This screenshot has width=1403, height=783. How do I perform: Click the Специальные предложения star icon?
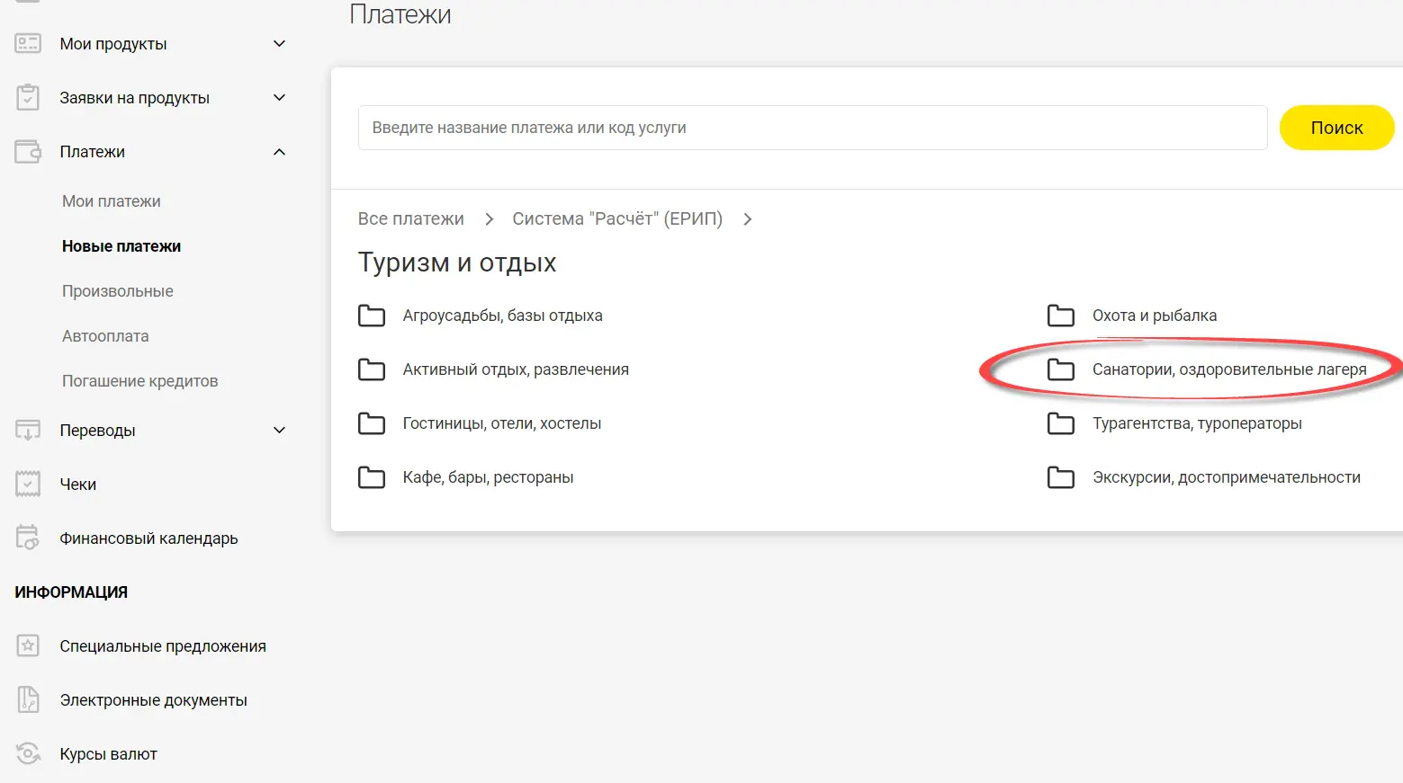pyautogui.click(x=28, y=645)
